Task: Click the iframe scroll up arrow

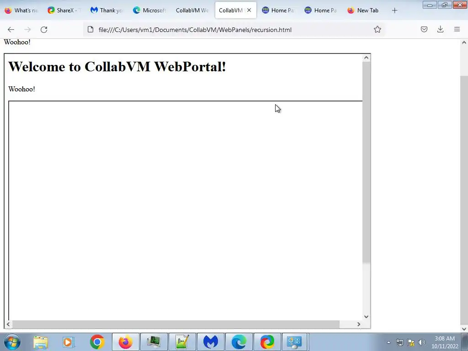Action: [x=367, y=58]
